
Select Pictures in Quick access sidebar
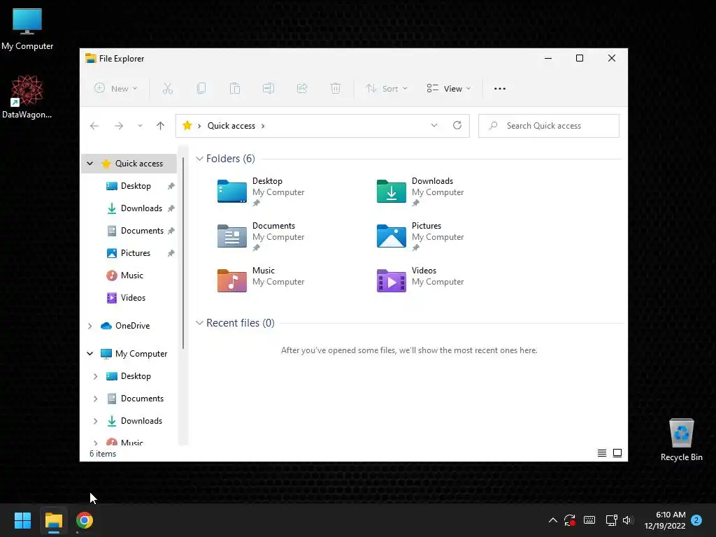(135, 253)
